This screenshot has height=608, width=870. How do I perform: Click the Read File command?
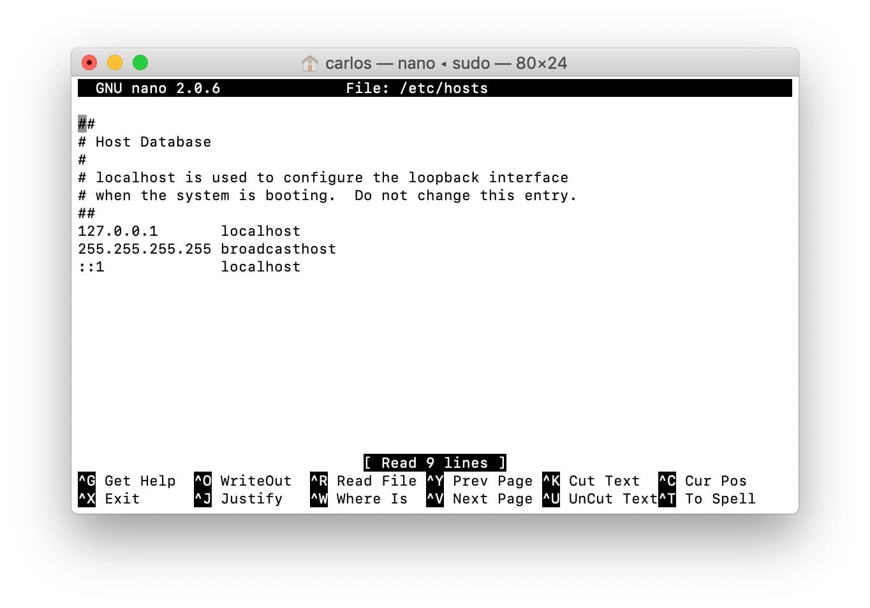376,481
